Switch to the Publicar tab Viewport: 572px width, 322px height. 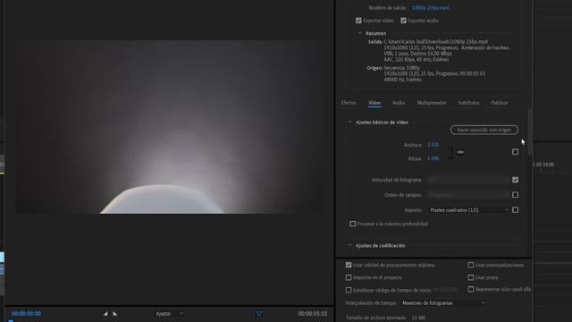point(499,103)
